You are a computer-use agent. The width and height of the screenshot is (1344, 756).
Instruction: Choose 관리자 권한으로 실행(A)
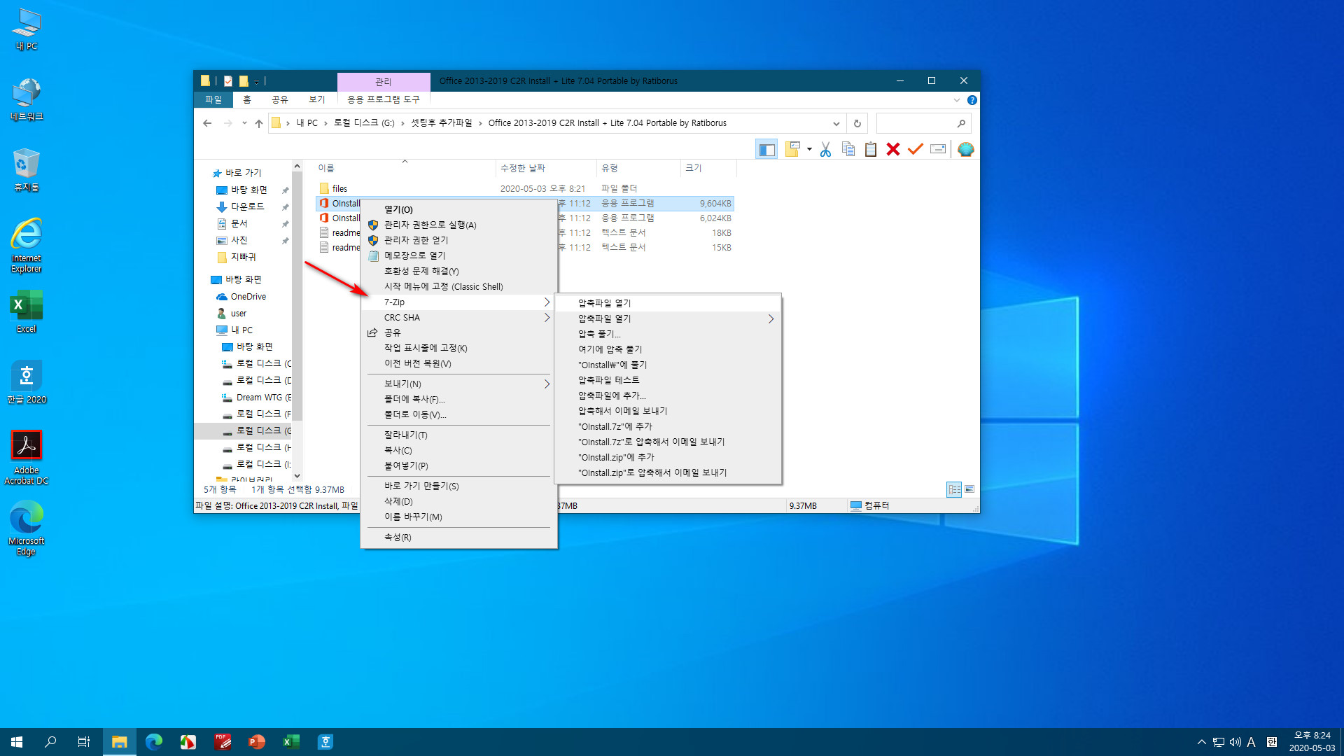click(458, 225)
